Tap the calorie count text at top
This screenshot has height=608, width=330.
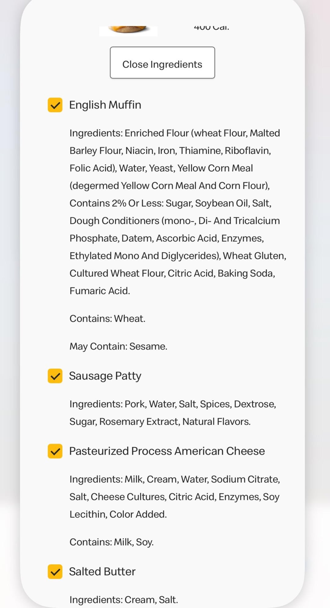click(x=211, y=28)
